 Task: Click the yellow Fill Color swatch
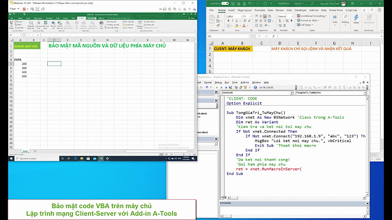pos(236,26)
